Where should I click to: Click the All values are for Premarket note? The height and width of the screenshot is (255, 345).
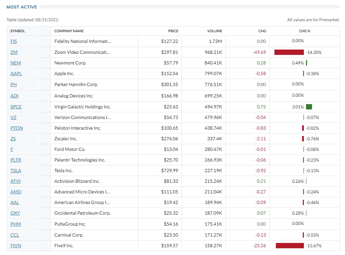(313, 20)
